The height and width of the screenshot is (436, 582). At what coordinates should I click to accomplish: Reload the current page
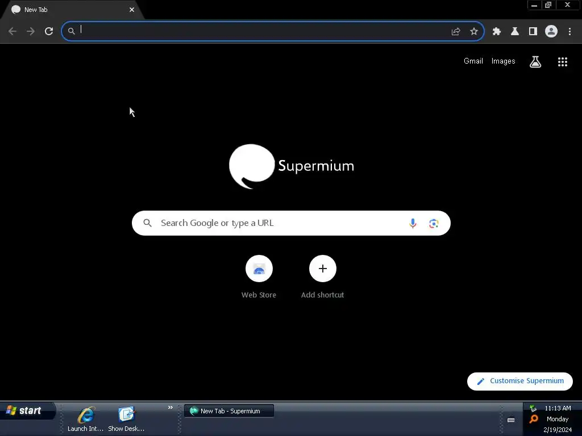[49, 31]
